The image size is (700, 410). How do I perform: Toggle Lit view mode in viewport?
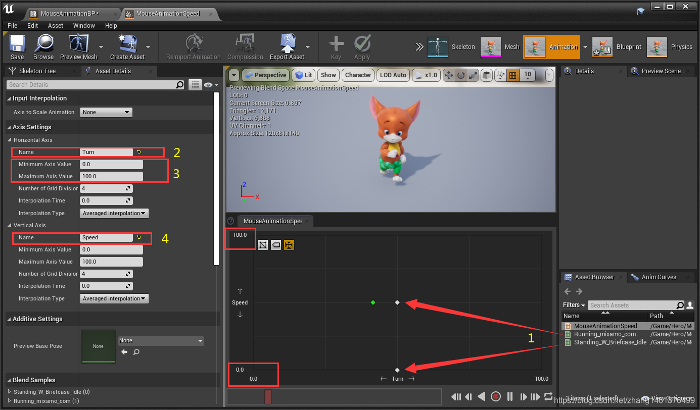[x=303, y=75]
